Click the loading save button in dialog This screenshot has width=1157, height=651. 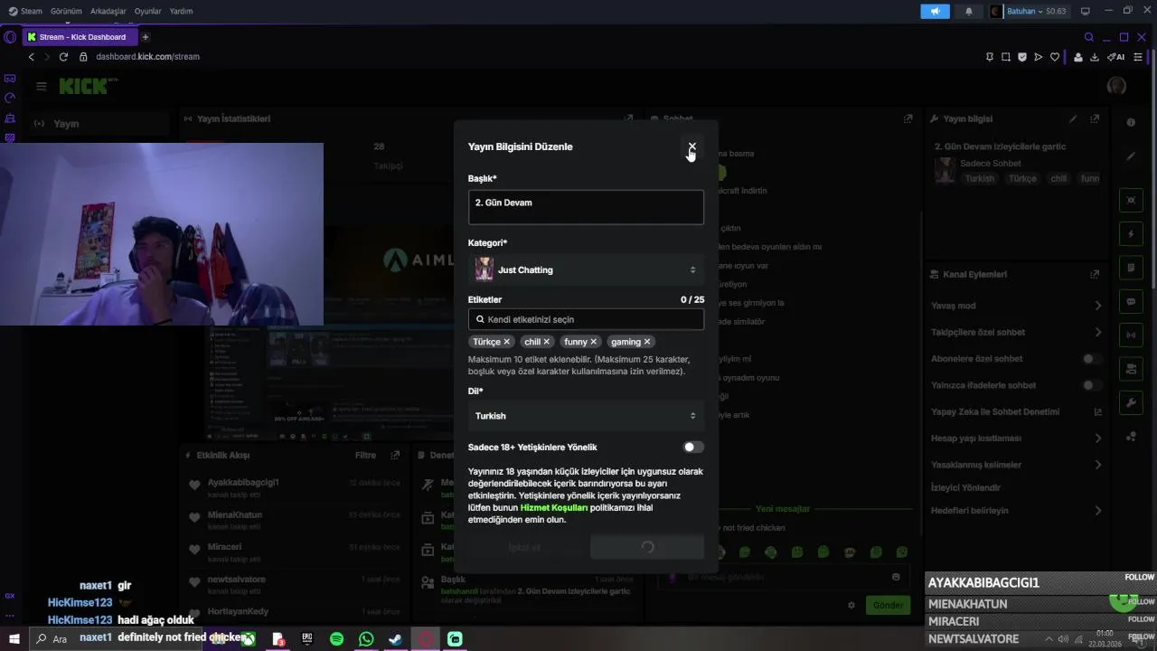click(x=646, y=547)
